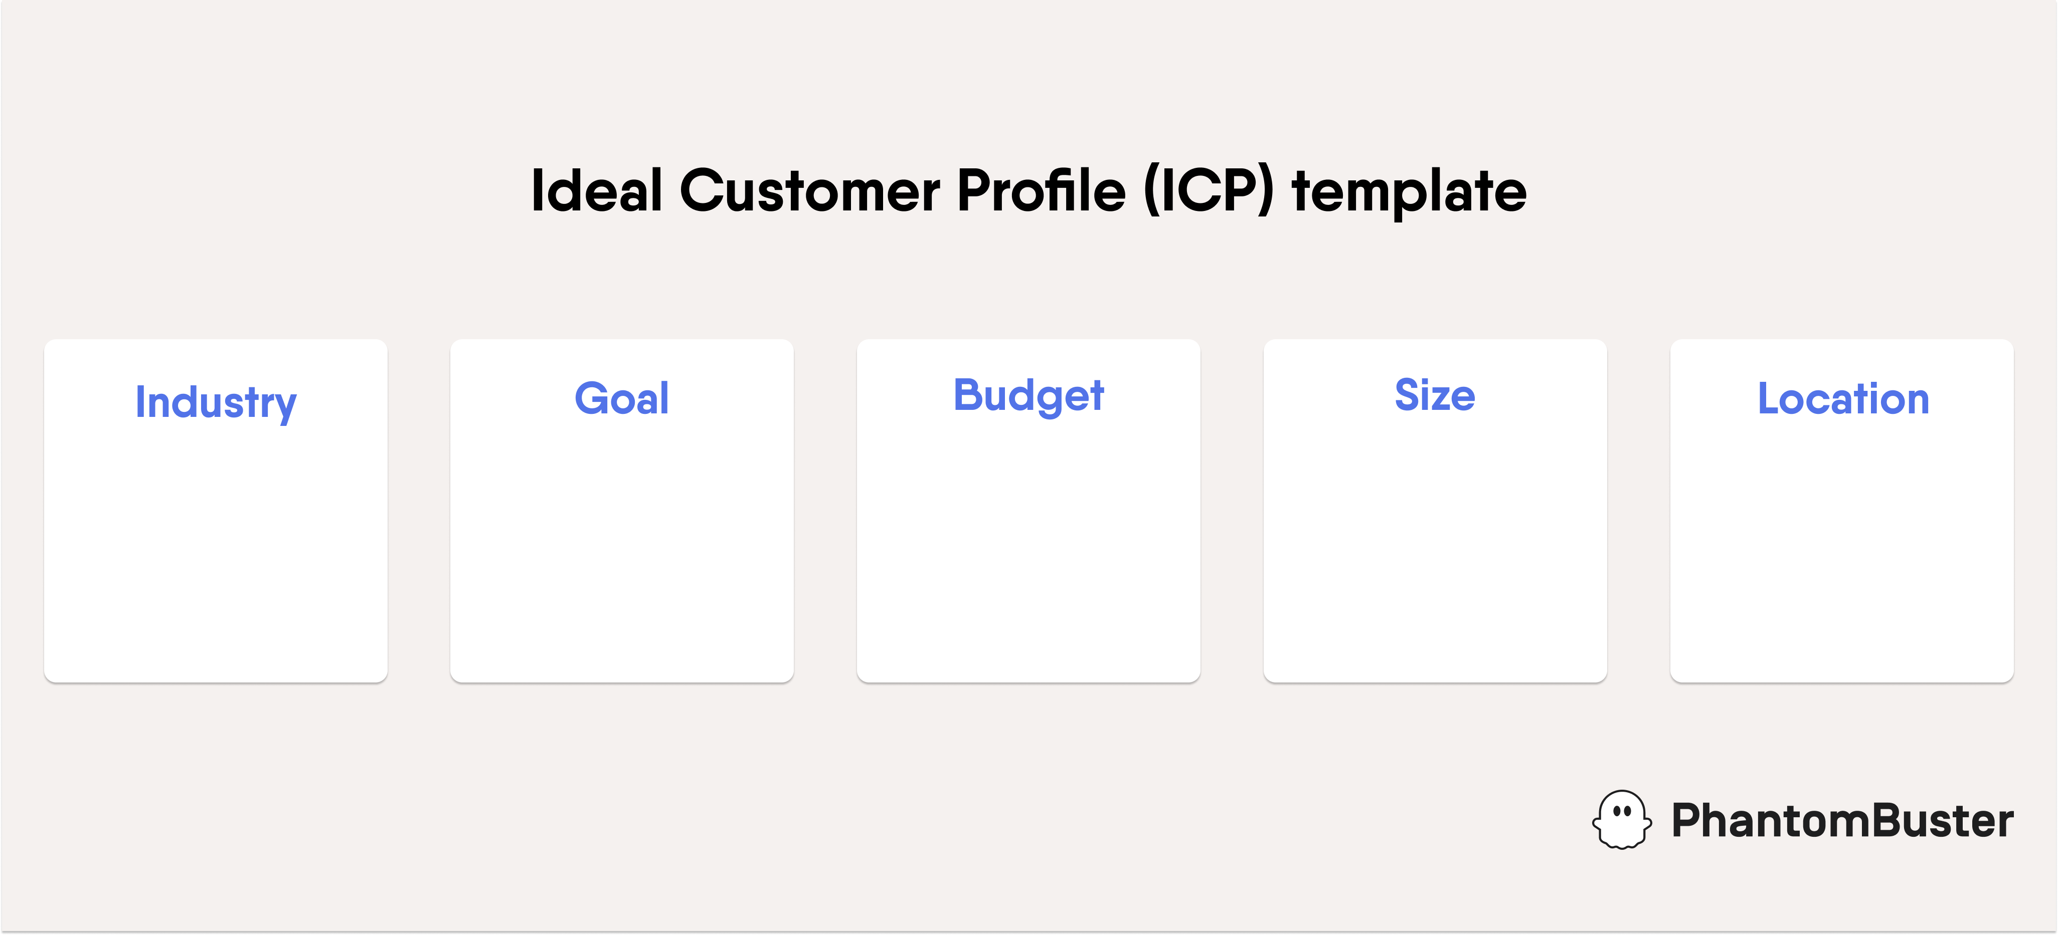Click the word "template" in the title
The height and width of the screenshot is (935, 2058).
[x=1410, y=192]
